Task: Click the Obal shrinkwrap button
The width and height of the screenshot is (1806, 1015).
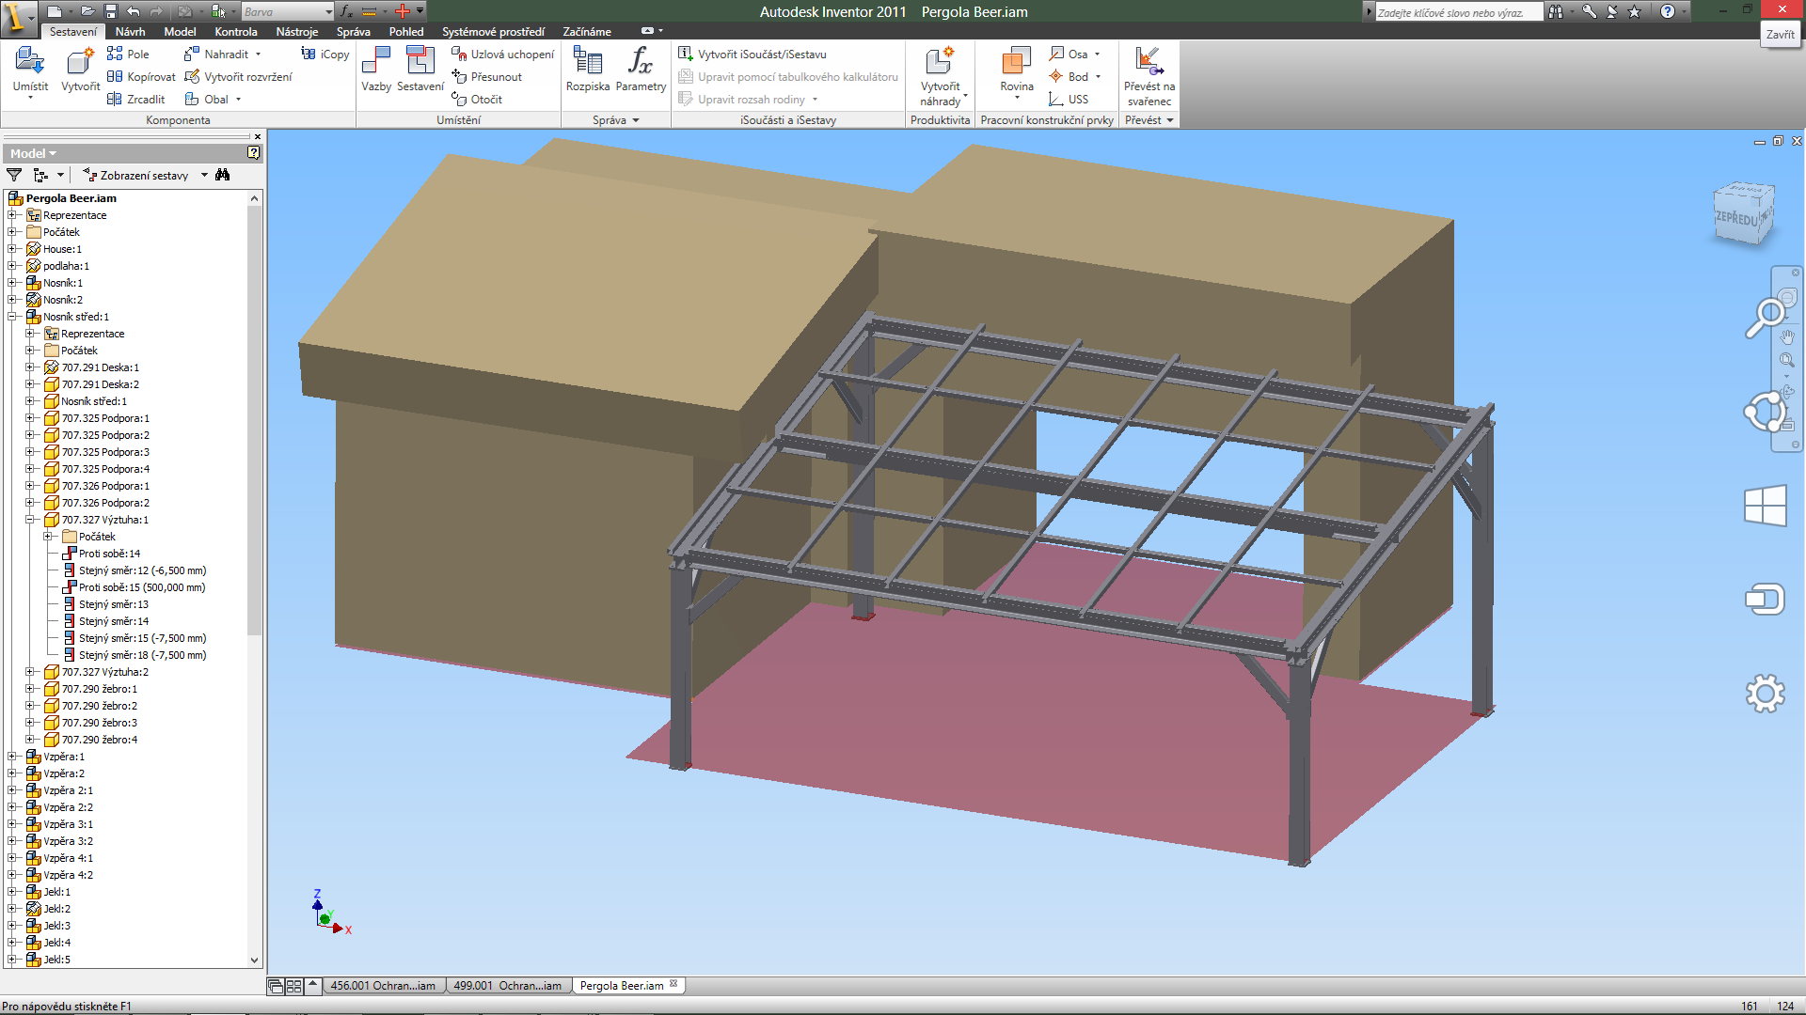Action: 207,99
